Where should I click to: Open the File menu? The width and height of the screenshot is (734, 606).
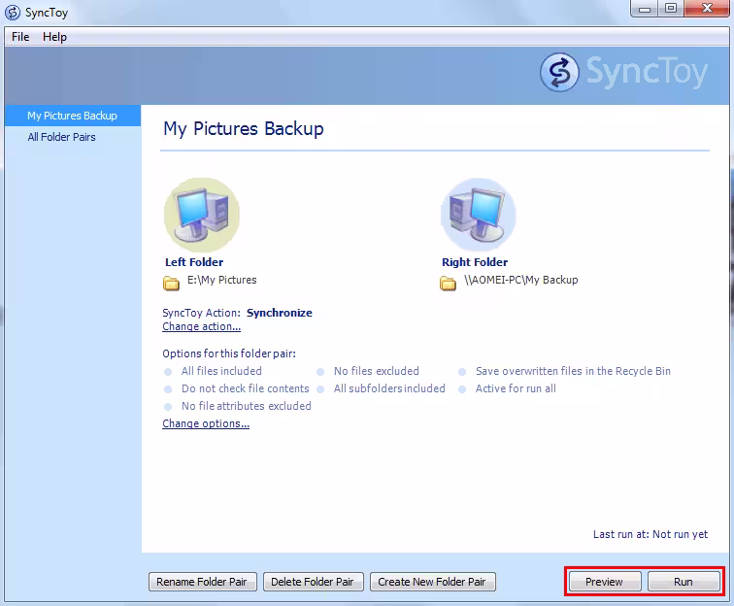(20, 37)
